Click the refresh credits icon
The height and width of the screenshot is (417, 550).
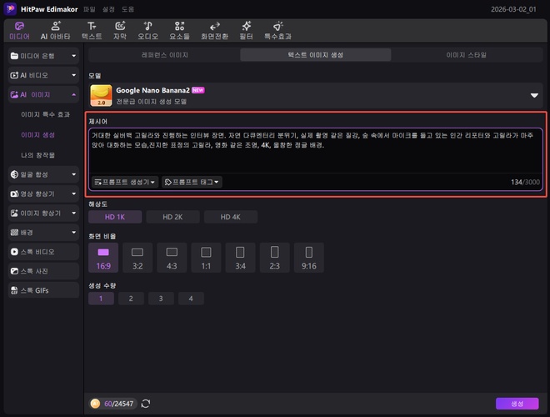(146, 404)
